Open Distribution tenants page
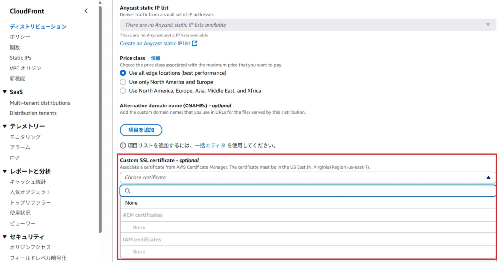This screenshot has width=497, height=262. [x=33, y=113]
